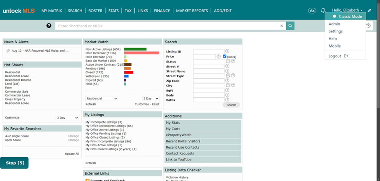
Task: Click Manage for 4+2 single house
Action: click(x=74, y=136)
